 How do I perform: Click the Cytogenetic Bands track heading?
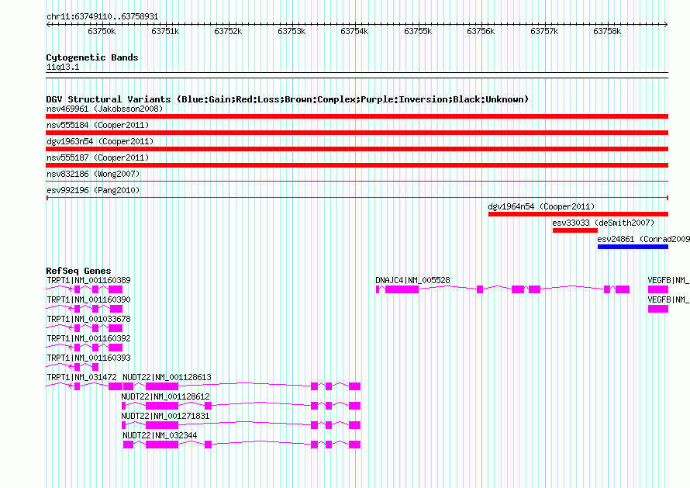tap(92, 57)
